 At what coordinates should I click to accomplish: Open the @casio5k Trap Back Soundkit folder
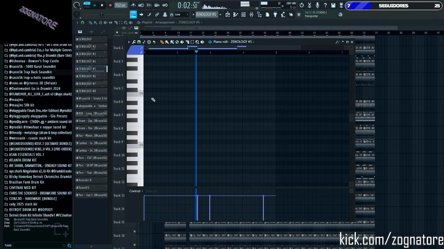click(x=30, y=72)
